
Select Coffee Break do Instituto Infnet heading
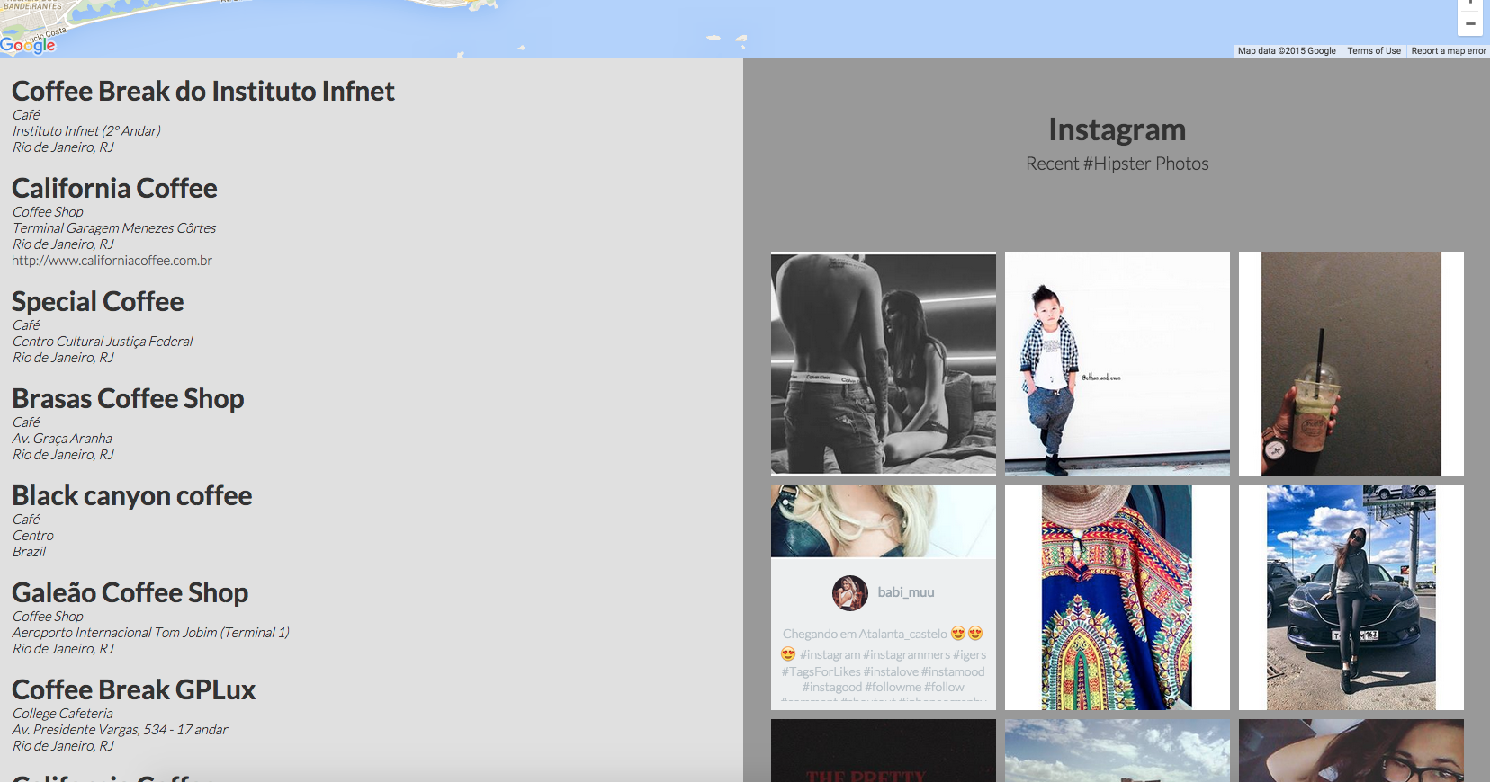coord(203,91)
